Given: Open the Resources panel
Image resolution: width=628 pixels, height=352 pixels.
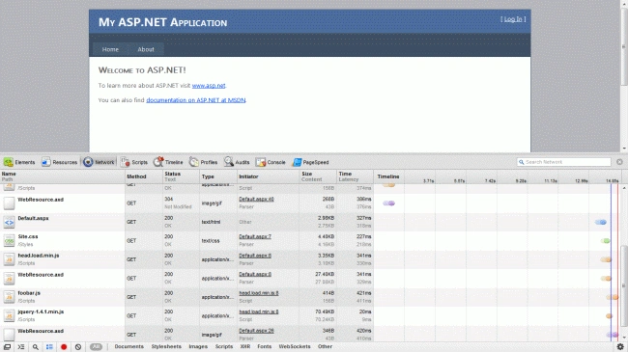Looking at the screenshot, I should coord(59,162).
